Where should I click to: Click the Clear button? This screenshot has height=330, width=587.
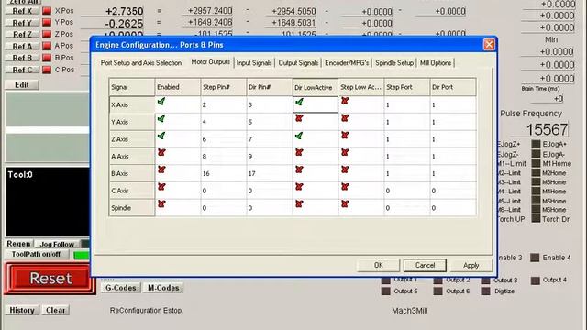[55, 310]
